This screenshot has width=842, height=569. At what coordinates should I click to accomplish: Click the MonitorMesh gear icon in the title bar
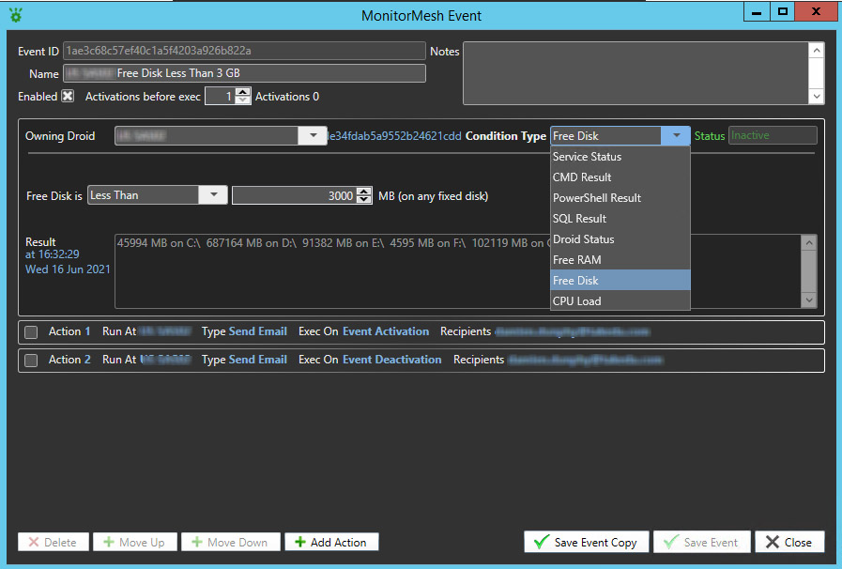pyautogui.click(x=15, y=11)
